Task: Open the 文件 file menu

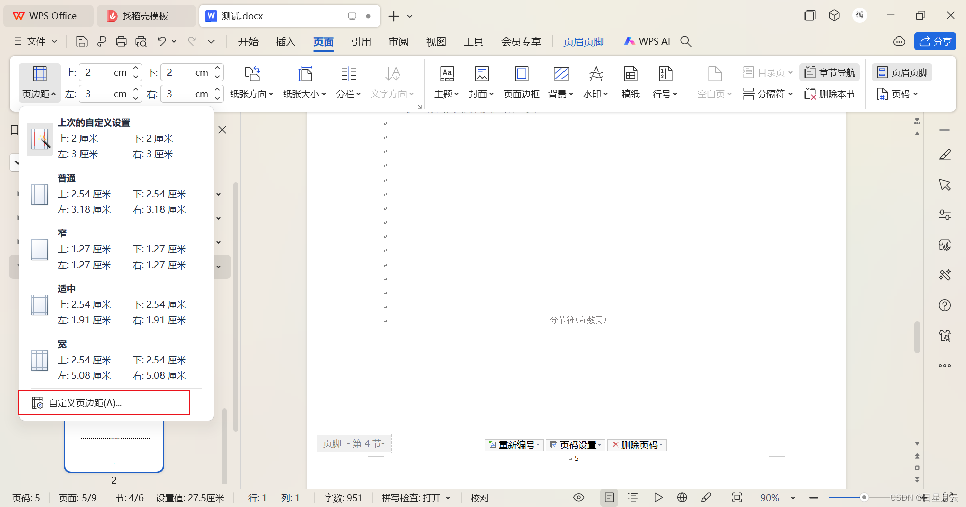Action: click(x=35, y=41)
